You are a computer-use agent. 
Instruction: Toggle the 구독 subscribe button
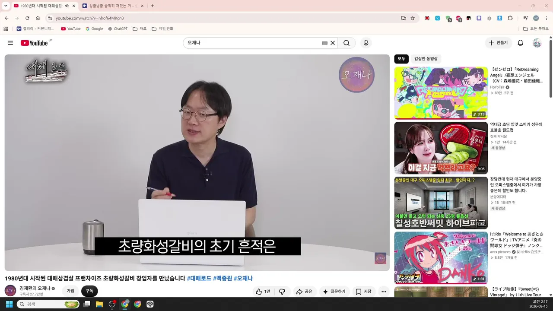coord(89,291)
